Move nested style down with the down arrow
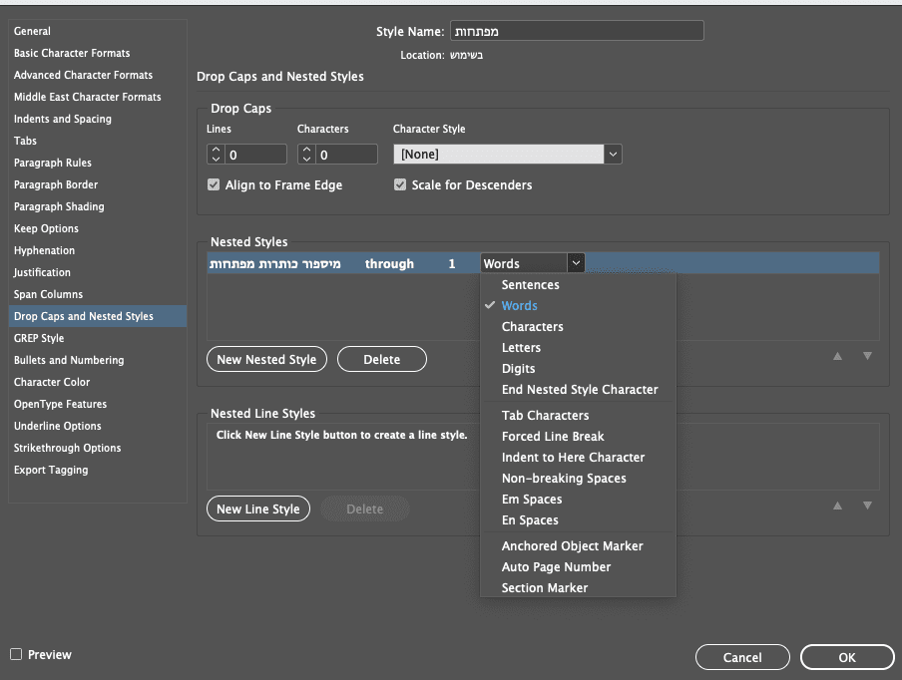The width and height of the screenshot is (902, 680). pos(867,356)
